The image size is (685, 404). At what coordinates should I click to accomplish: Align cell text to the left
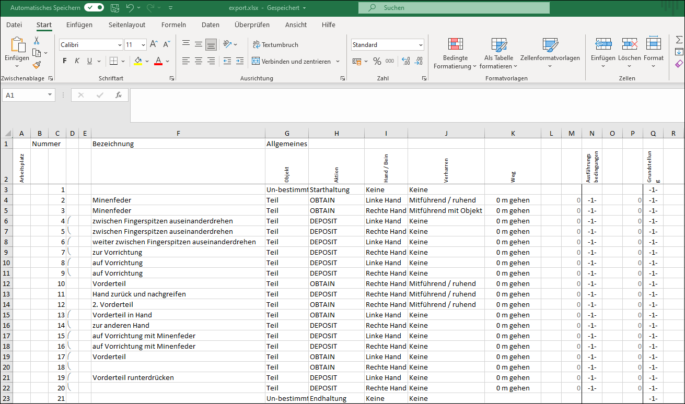[186, 61]
